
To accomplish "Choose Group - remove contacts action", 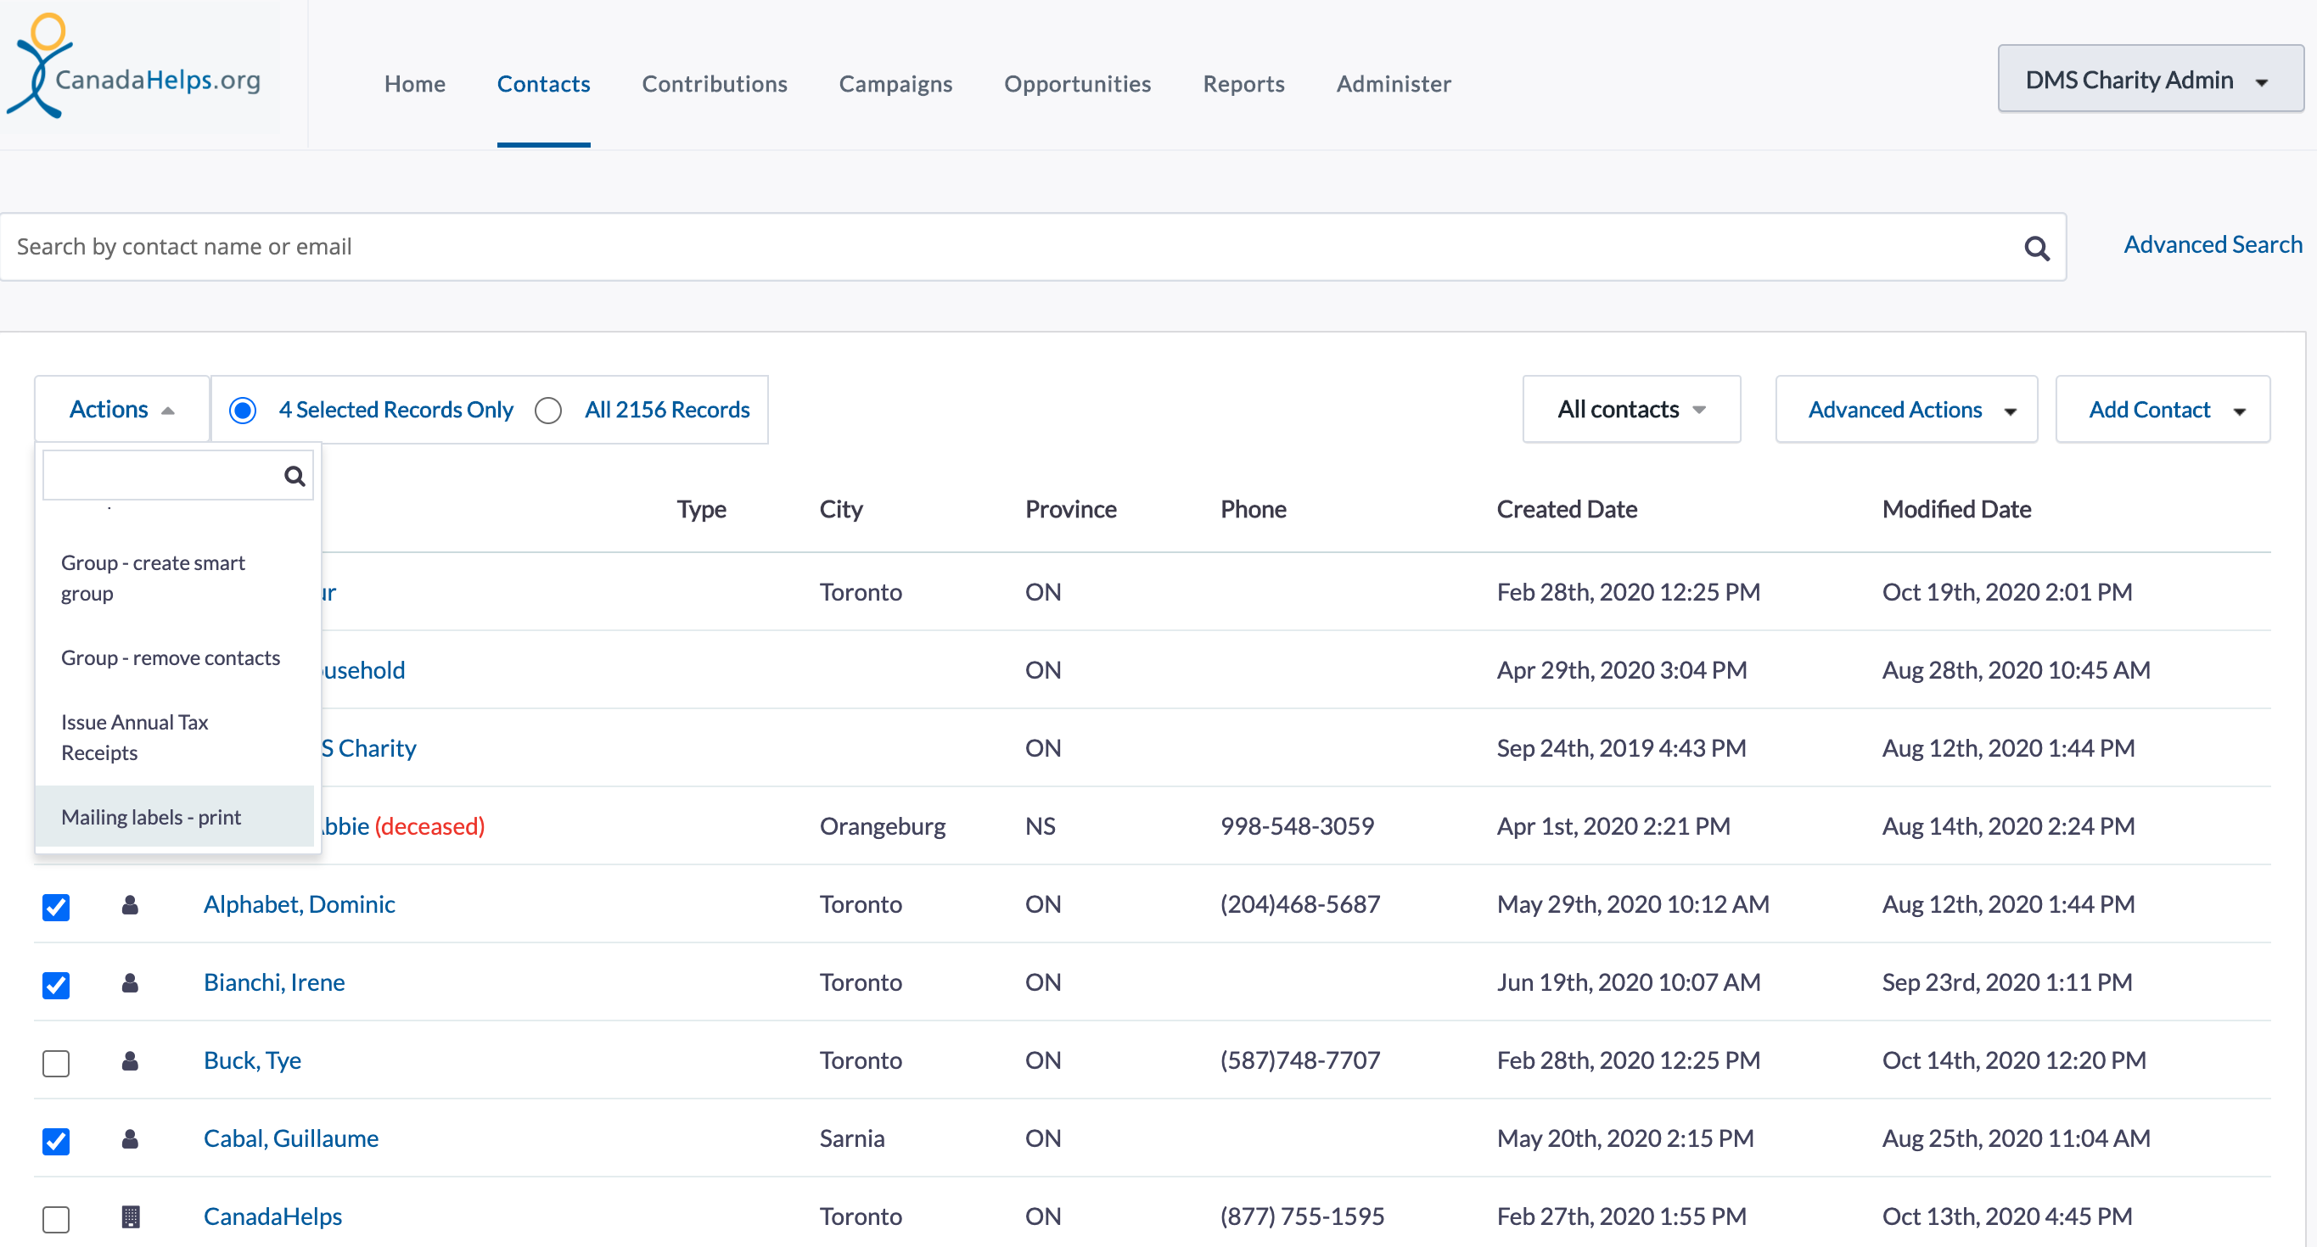I will (175, 658).
